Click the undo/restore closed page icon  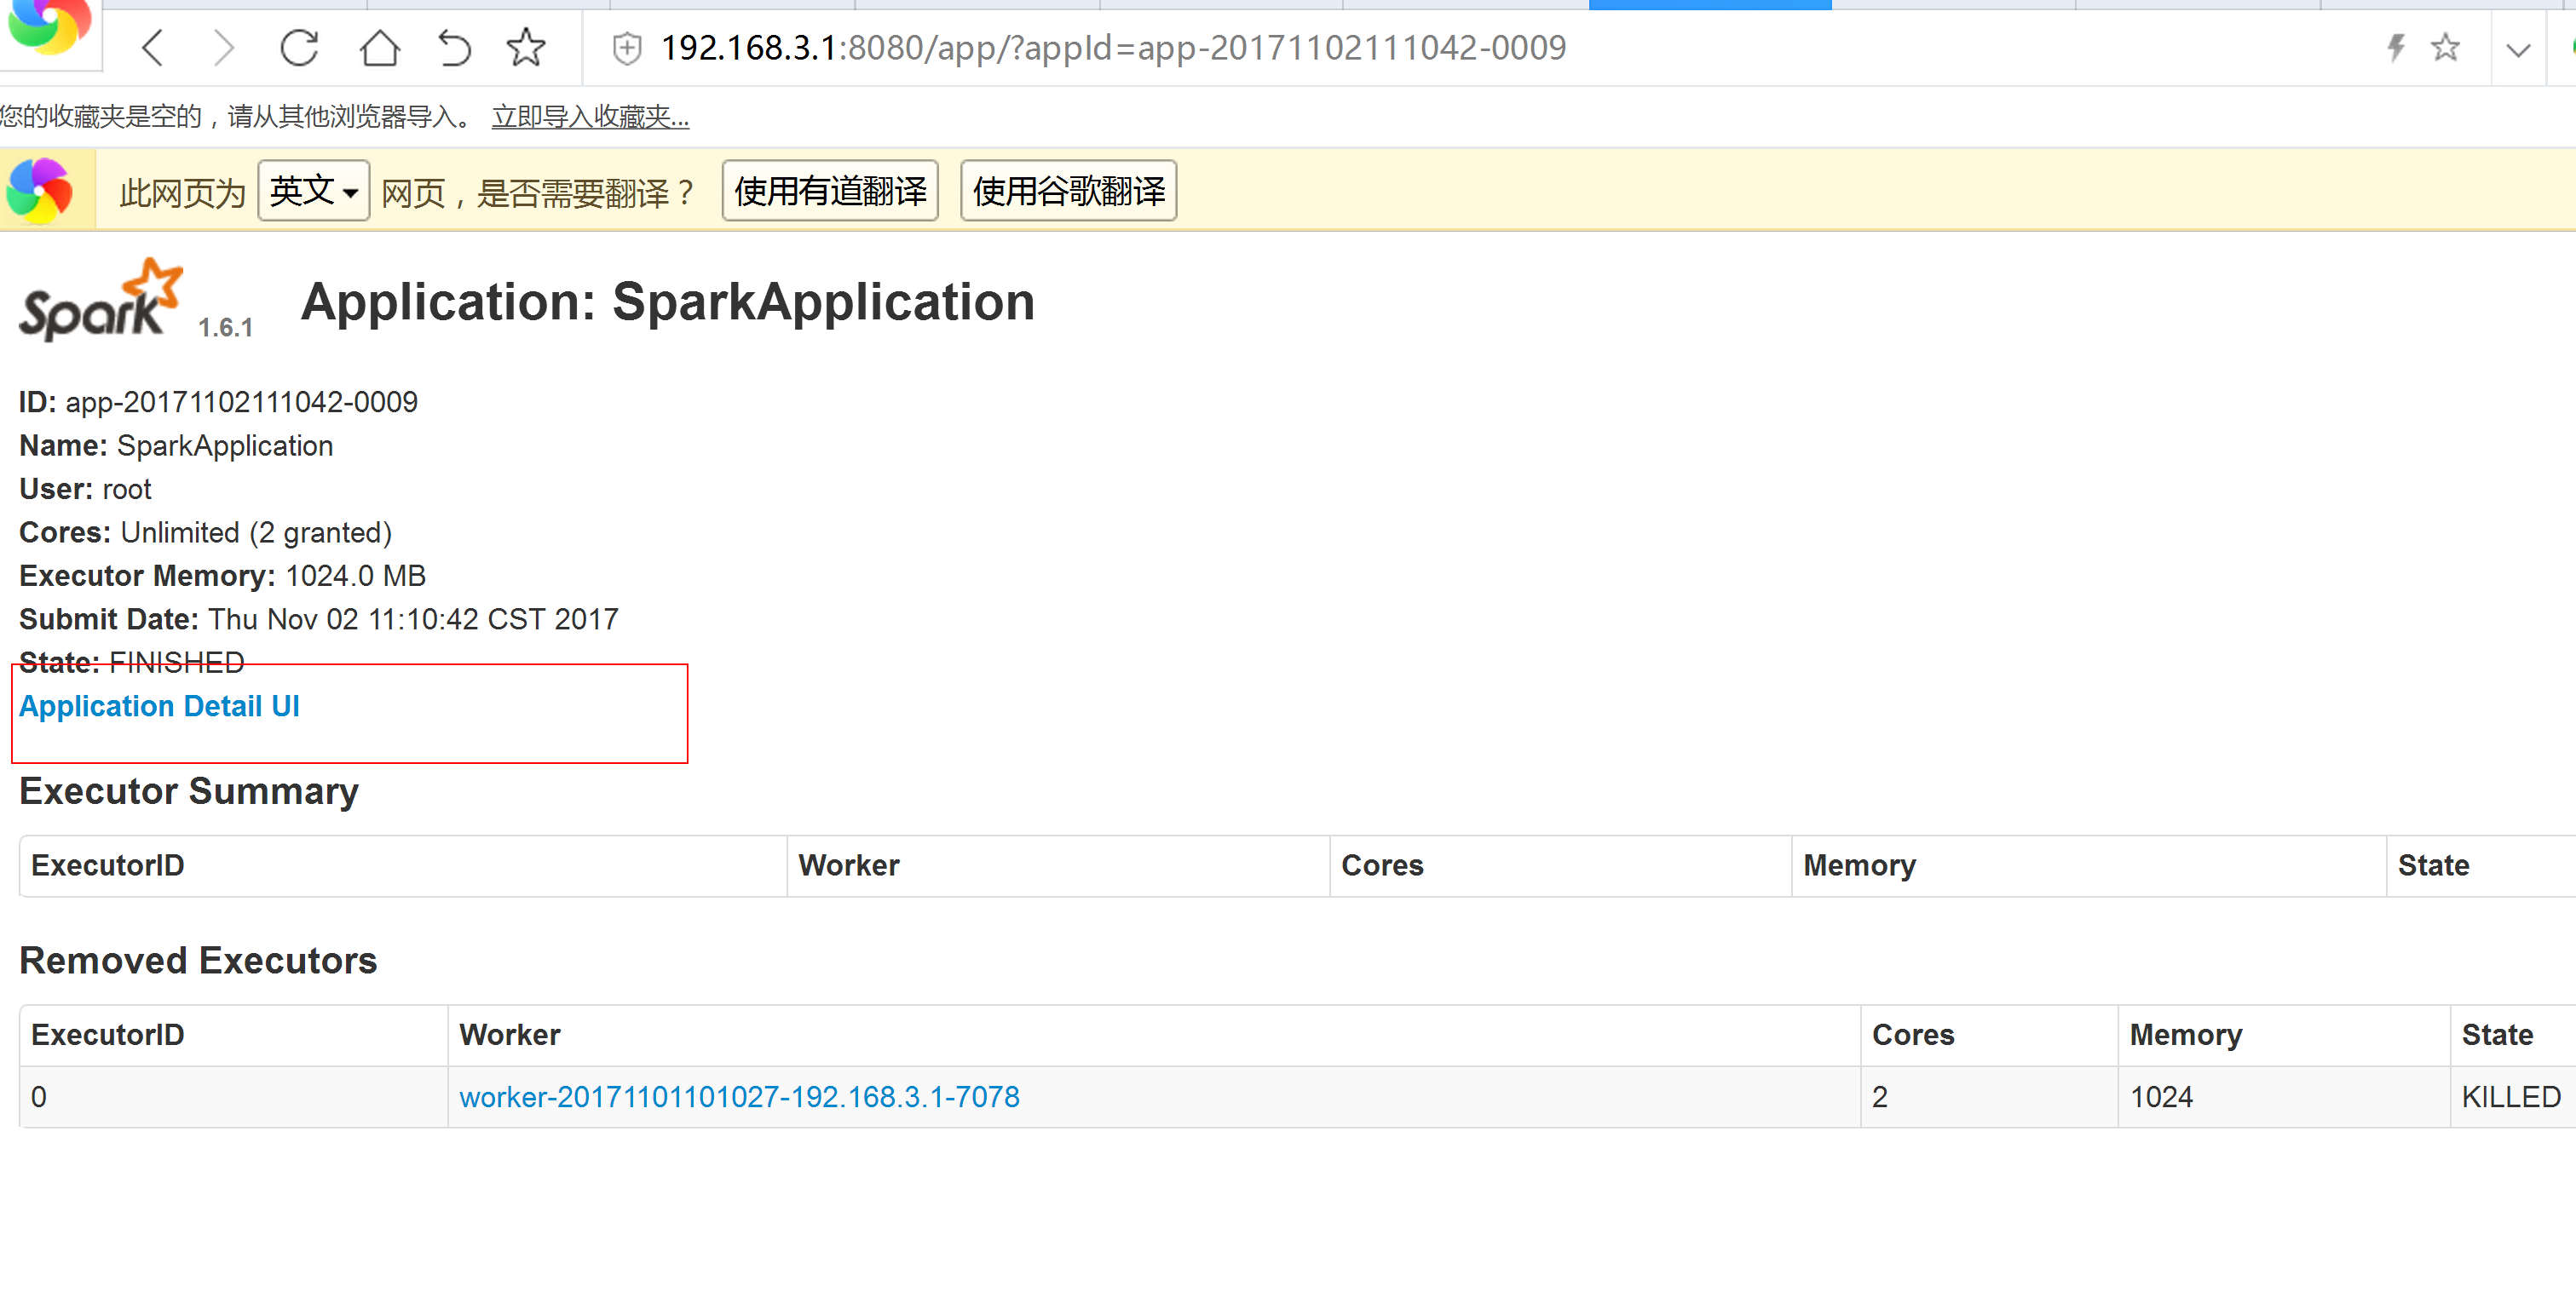[454, 47]
